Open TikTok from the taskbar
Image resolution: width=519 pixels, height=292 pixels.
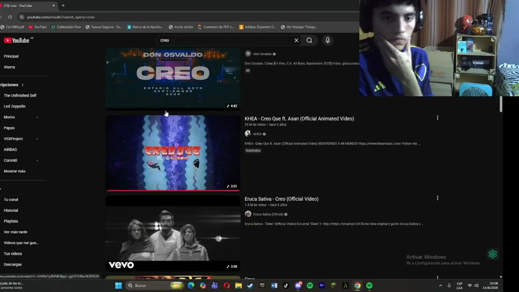(x=286, y=286)
